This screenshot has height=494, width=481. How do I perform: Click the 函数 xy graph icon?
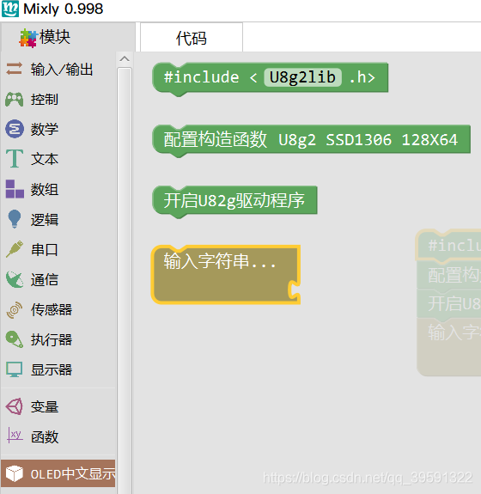(15, 436)
